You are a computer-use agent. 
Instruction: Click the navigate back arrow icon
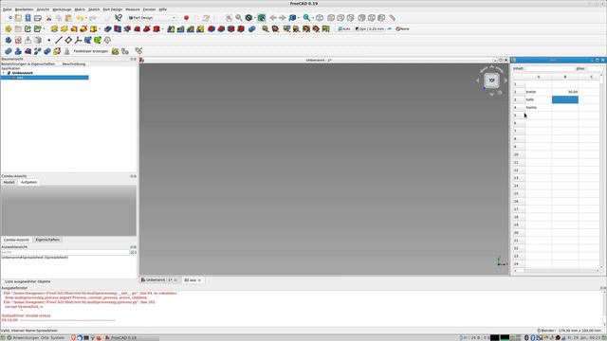click(273, 18)
